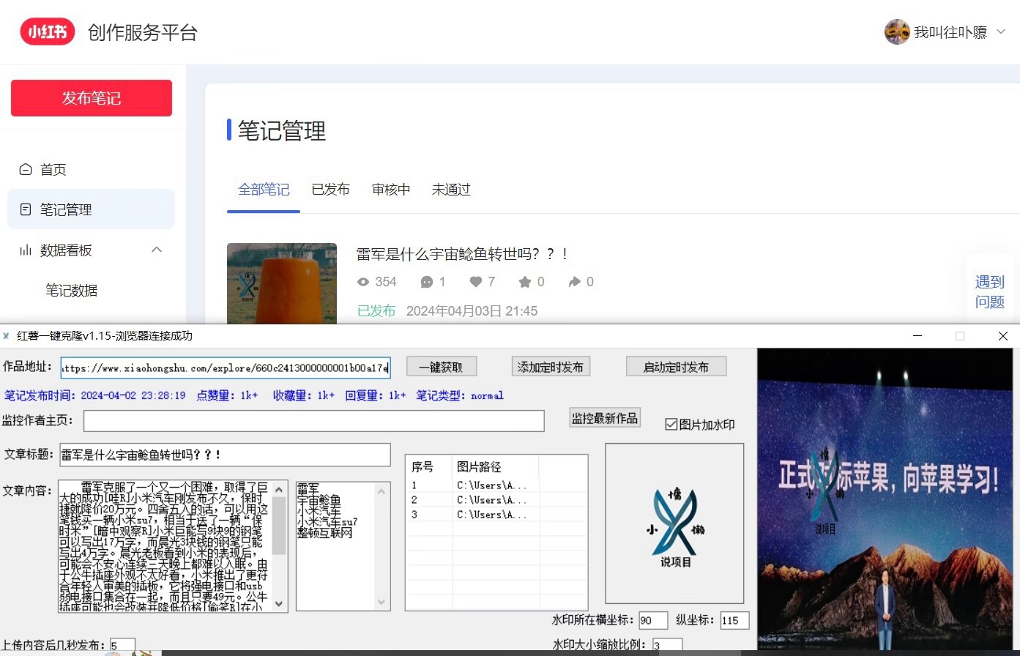This screenshot has width=1020, height=656.
Task: Click the 遇到问题 help link
Action: point(990,292)
